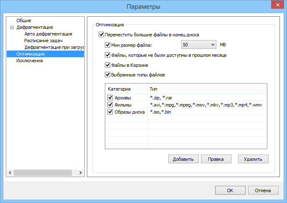Select the Архивы row label
The width and height of the screenshot is (287, 203).
click(123, 98)
